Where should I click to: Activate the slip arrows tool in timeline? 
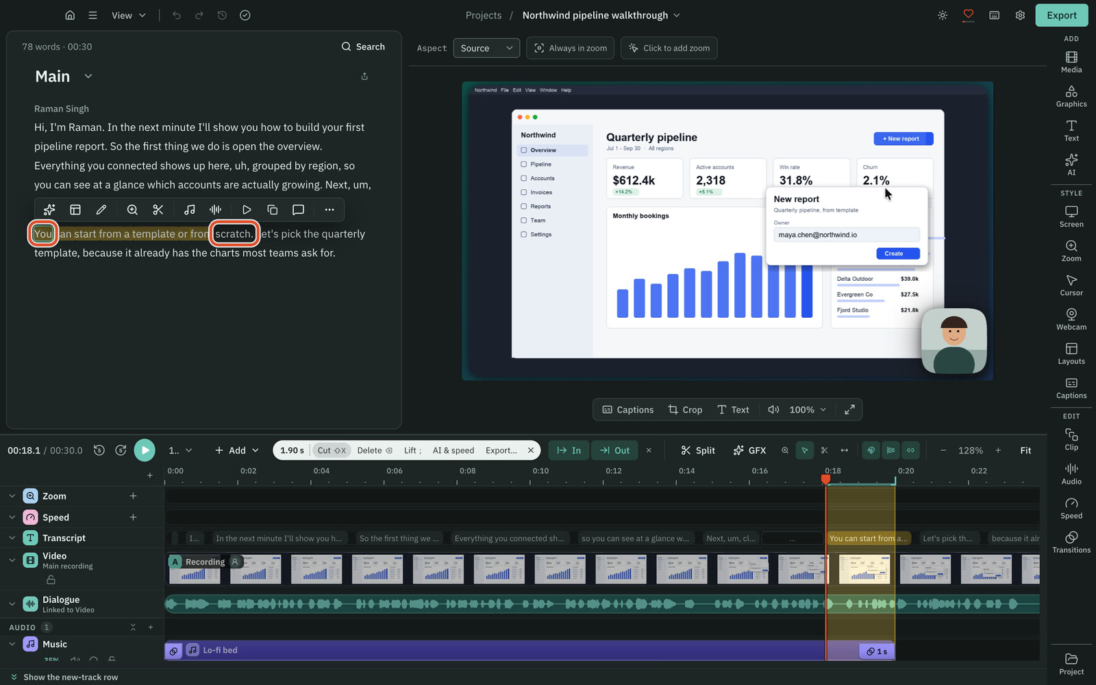pos(844,450)
